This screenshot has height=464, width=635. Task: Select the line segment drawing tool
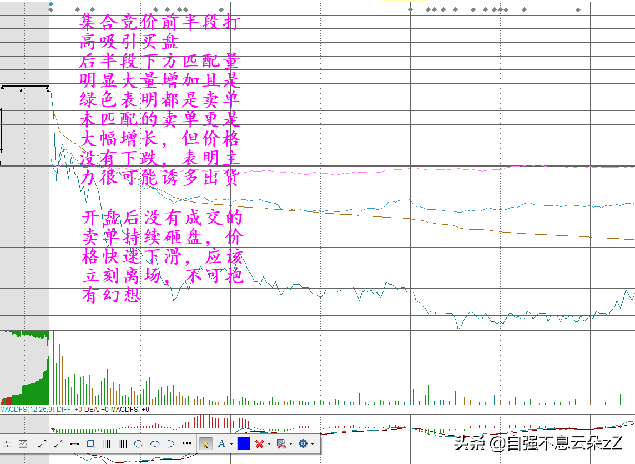42,443
